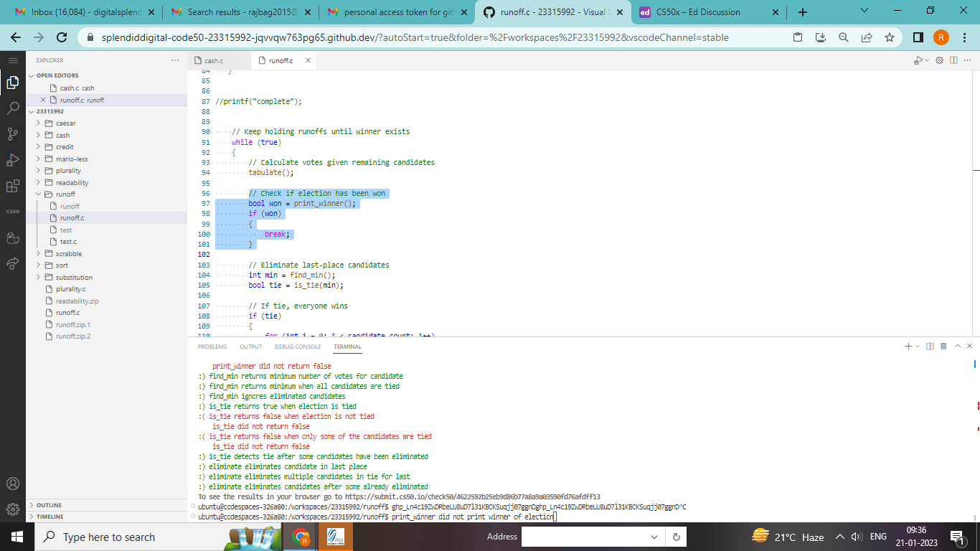This screenshot has width=980, height=551.
Task: Close runoff.c in Open Editors list
Action: pos(43,100)
